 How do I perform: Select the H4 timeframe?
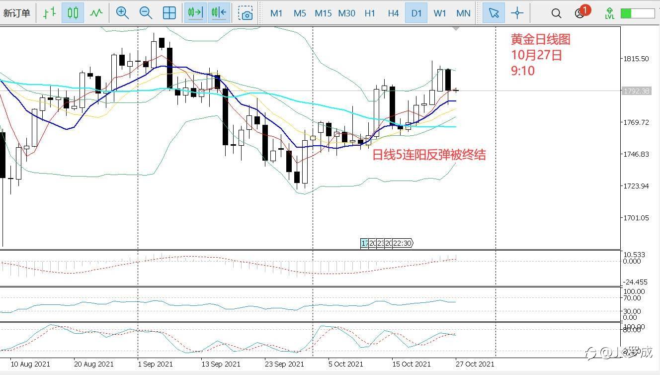[x=393, y=13]
